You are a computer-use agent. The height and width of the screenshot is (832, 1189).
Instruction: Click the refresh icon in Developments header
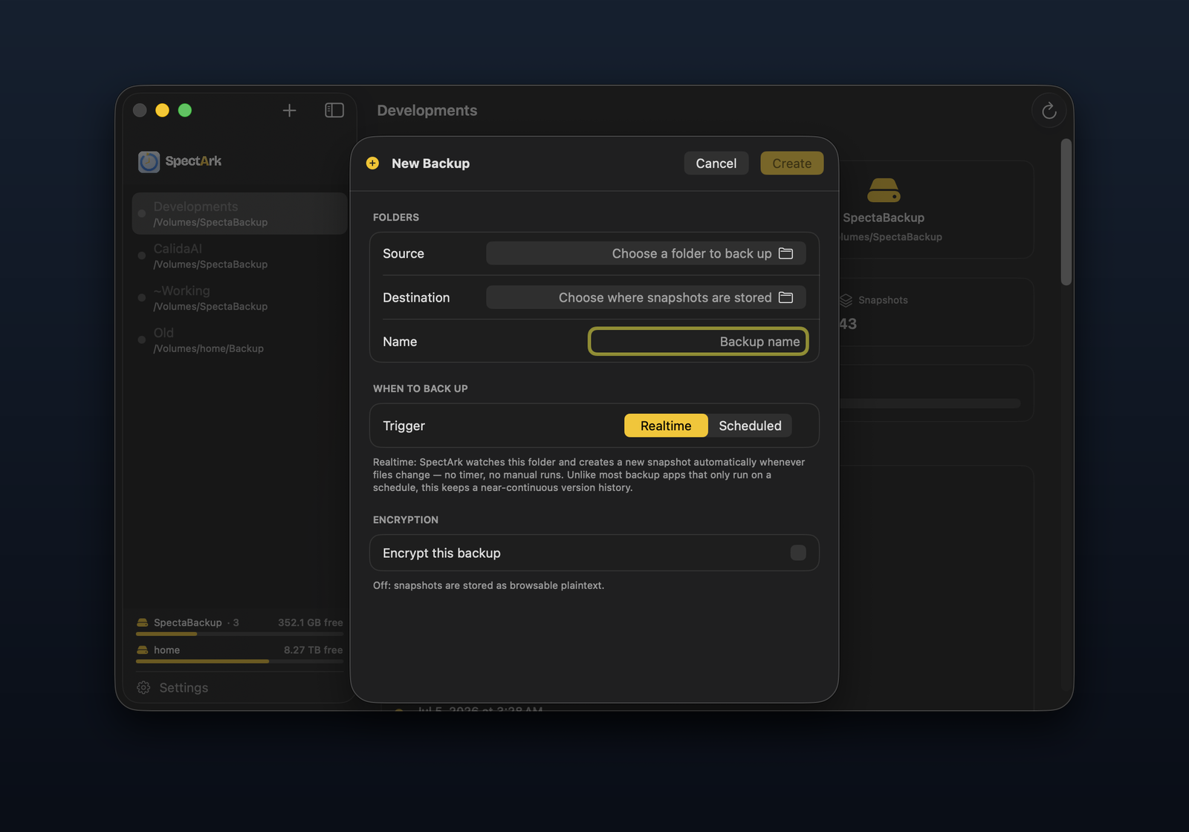coord(1049,111)
